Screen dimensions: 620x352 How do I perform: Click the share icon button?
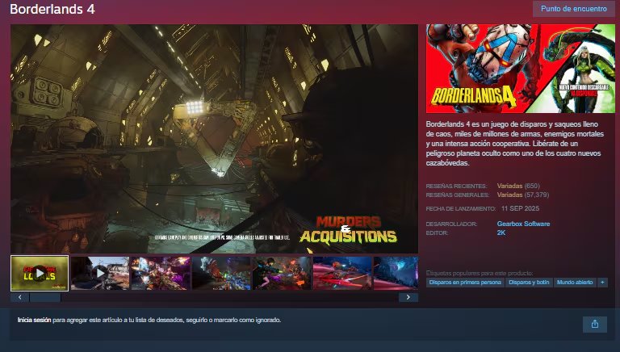tap(595, 325)
